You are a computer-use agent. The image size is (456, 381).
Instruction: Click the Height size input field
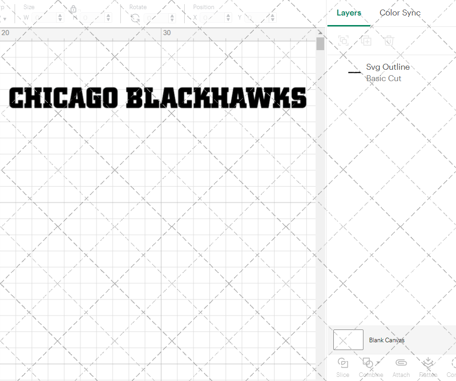point(93,18)
